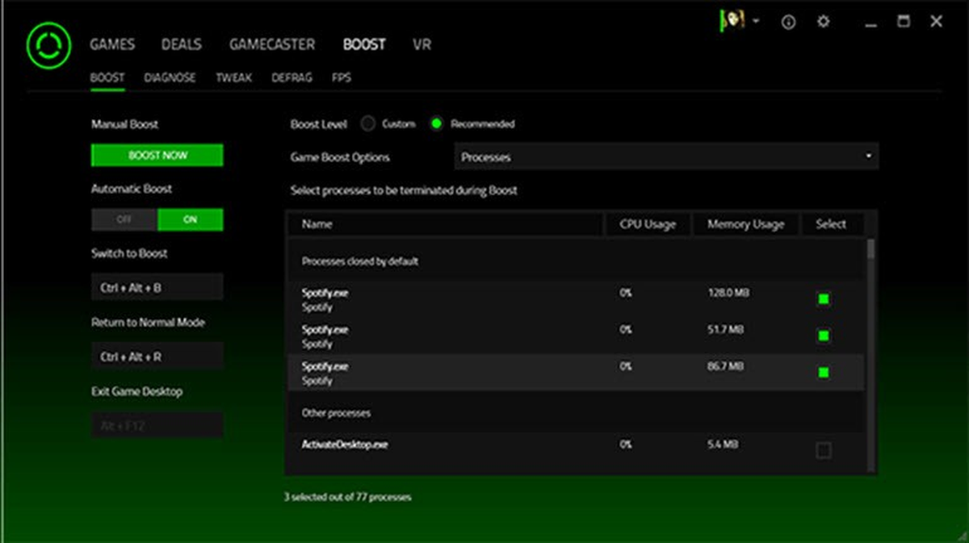Click the ActivateDesktop.exe process name

(x=345, y=445)
